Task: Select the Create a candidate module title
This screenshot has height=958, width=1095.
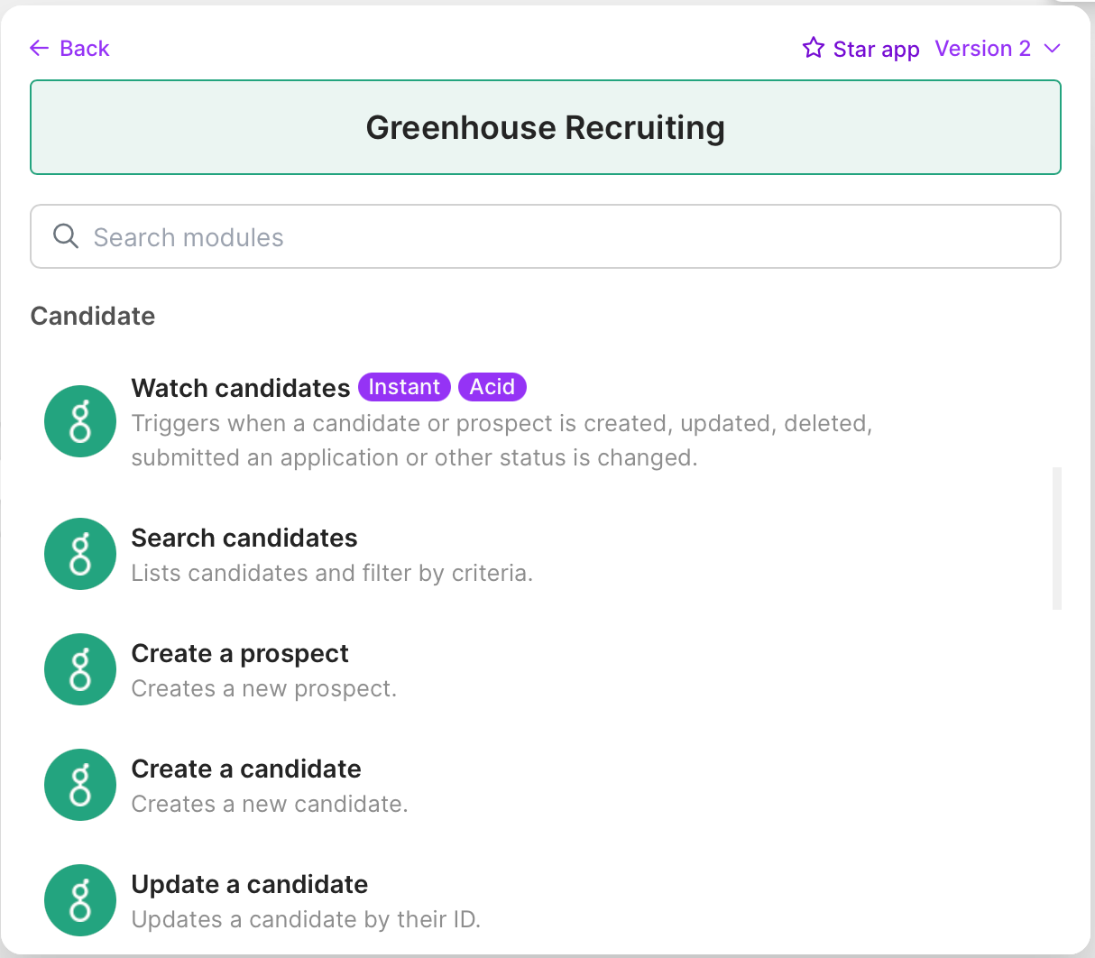Action: 246,769
